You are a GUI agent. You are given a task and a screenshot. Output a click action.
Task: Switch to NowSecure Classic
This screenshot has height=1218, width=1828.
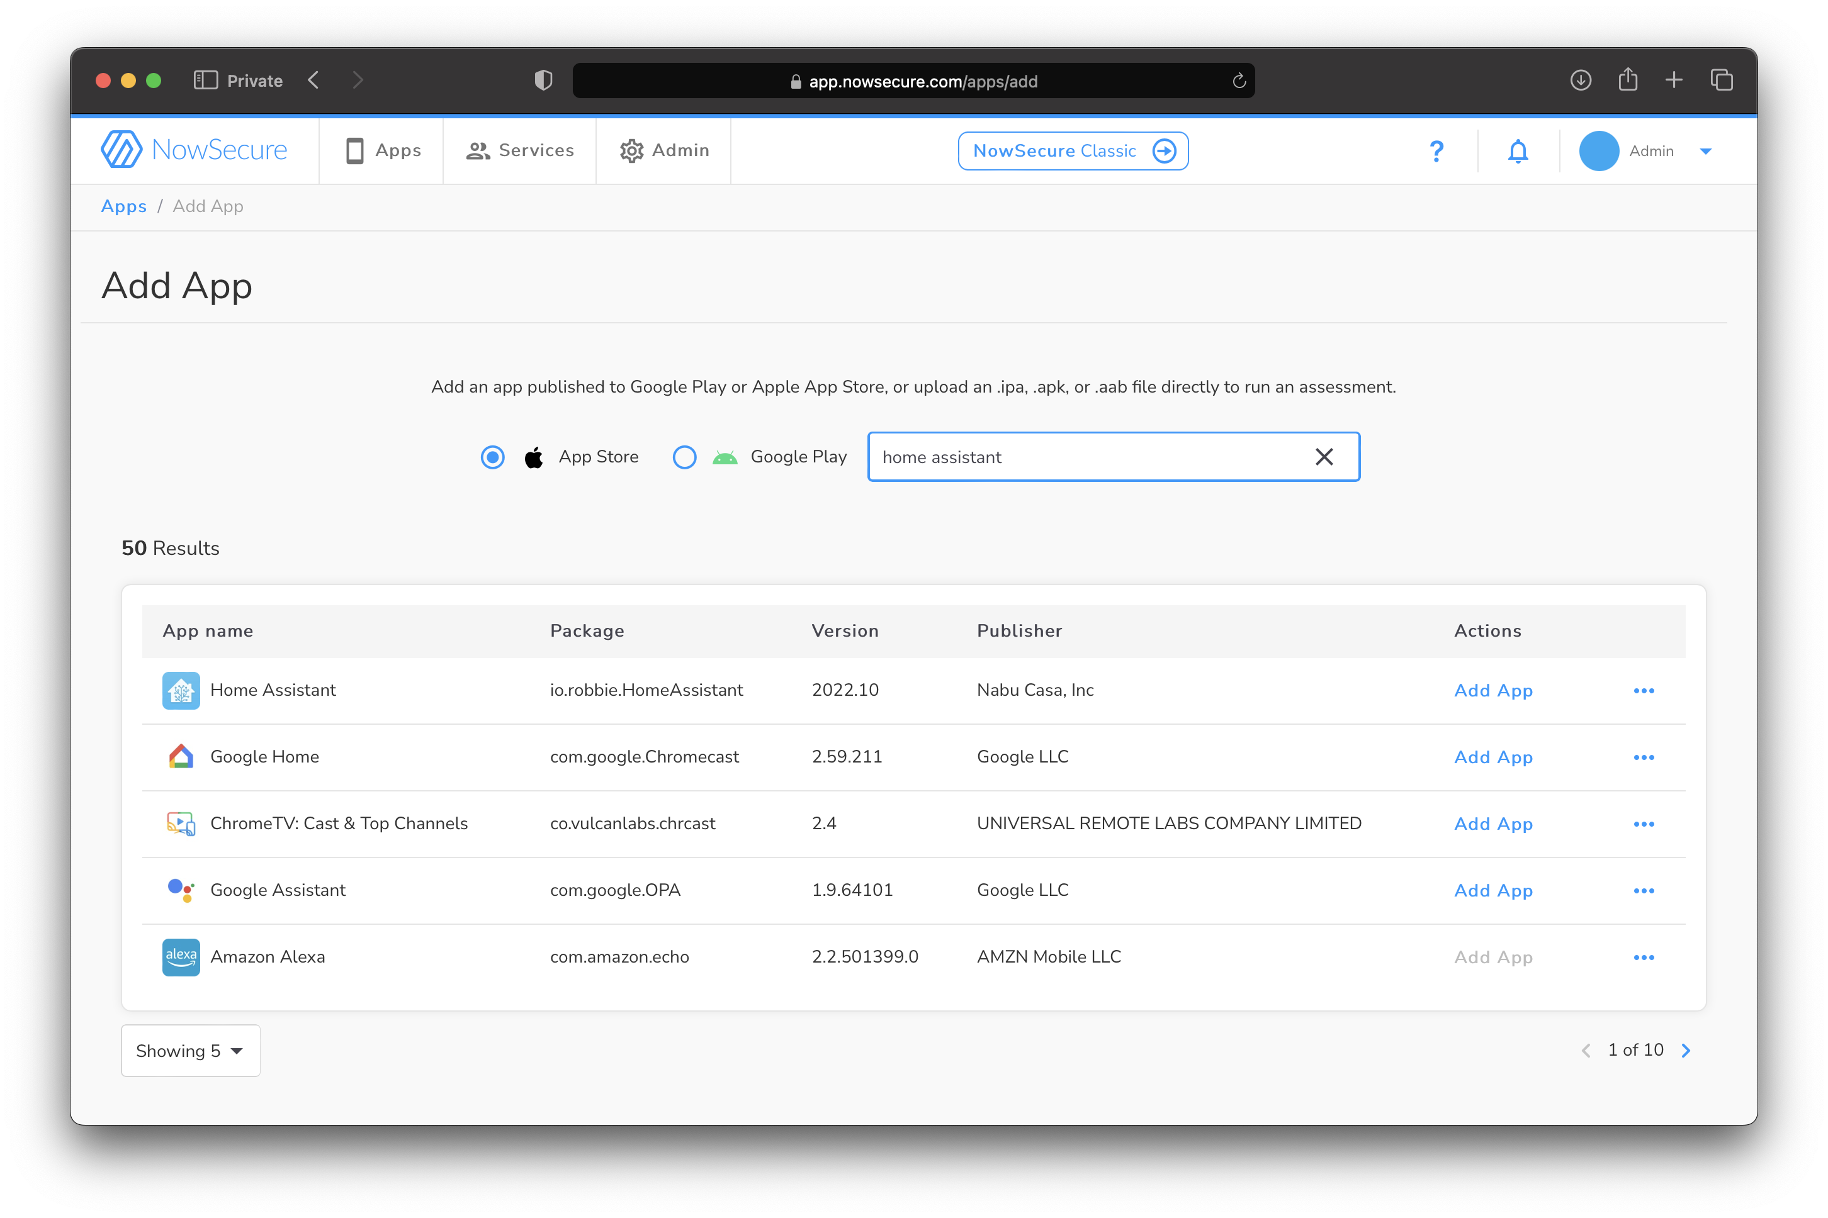(1073, 151)
